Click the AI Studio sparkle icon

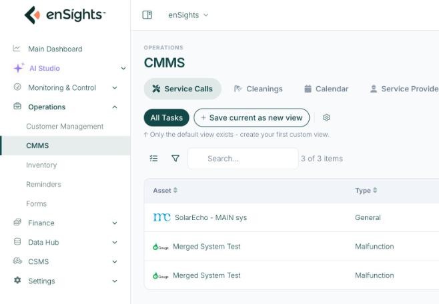[19, 68]
